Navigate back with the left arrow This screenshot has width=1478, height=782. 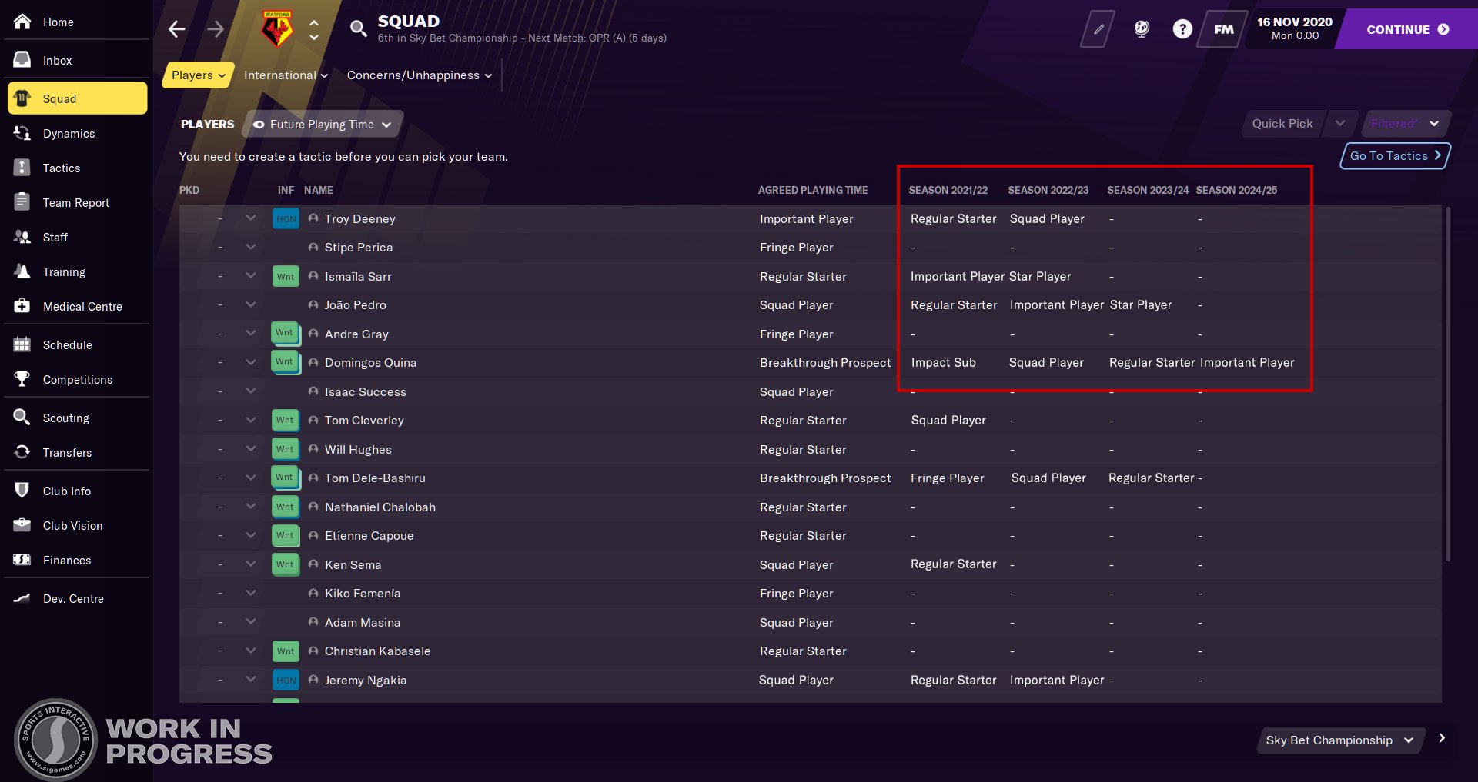(x=177, y=29)
